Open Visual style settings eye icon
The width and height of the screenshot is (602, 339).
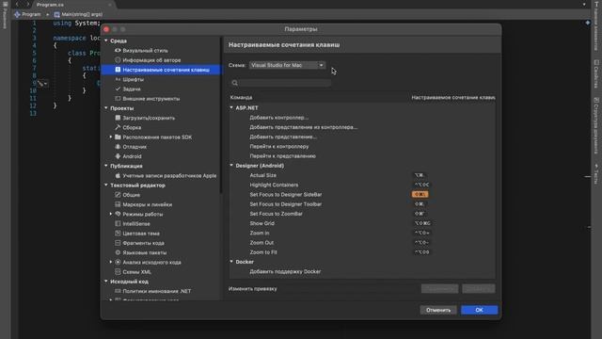[x=118, y=50]
